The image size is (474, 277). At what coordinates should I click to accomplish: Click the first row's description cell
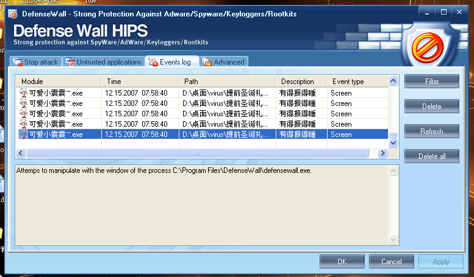[301, 93]
